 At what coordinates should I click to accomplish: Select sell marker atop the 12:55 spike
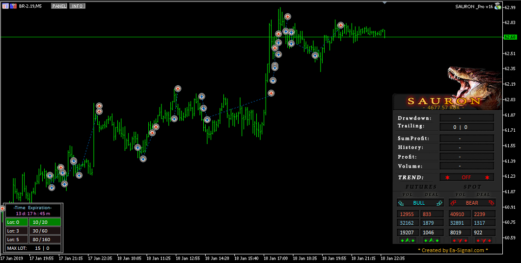(x=178, y=89)
